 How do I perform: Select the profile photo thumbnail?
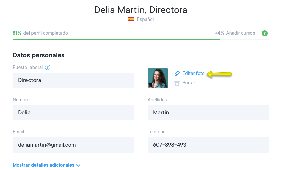coord(157,78)
